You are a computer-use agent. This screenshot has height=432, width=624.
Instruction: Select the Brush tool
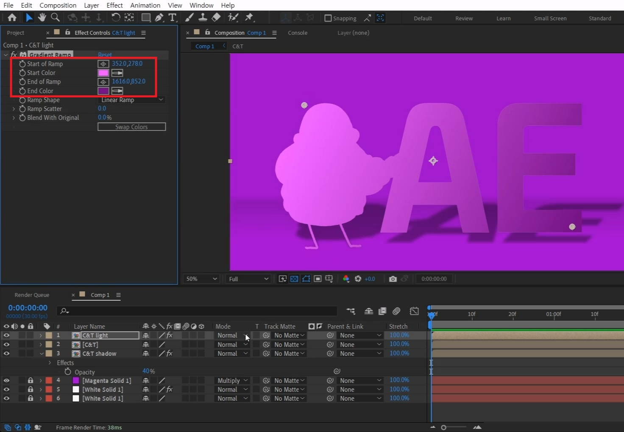(189, 17)
